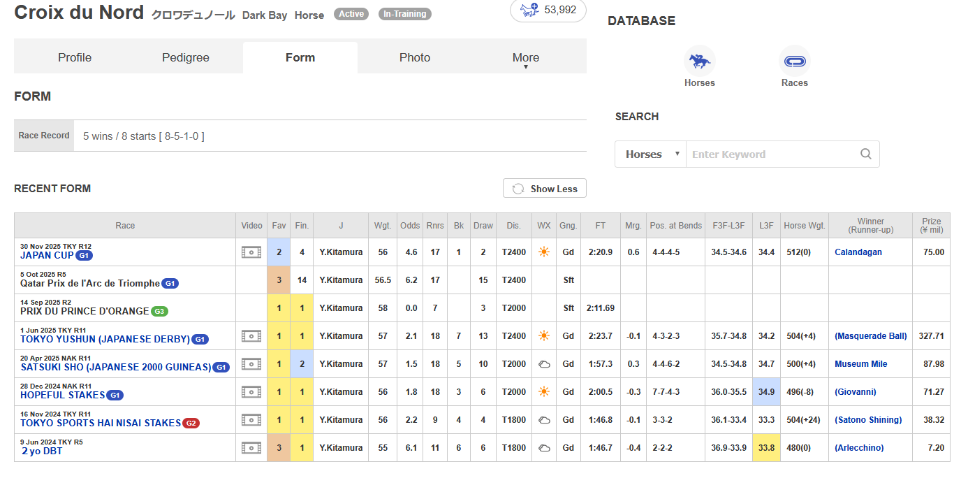Click Prize 327.71 in Tokyo Yushun row

[x=931, y=336]
